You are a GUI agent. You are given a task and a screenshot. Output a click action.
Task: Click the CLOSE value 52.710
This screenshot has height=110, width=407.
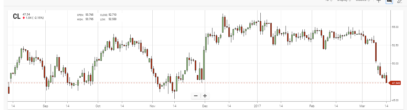[x=113, y=15]
